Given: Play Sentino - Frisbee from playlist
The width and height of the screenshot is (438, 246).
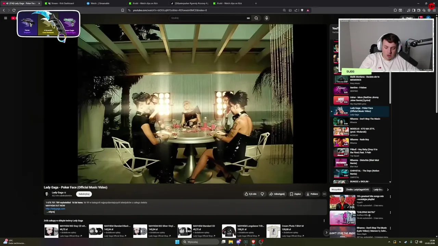Looking at the screenshot, I should tap(361, 90).
